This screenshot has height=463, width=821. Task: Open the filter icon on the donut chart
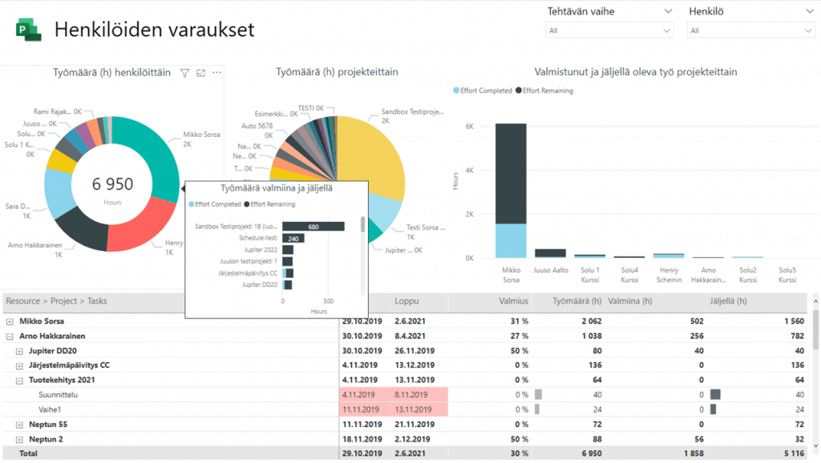click(184, 73)
